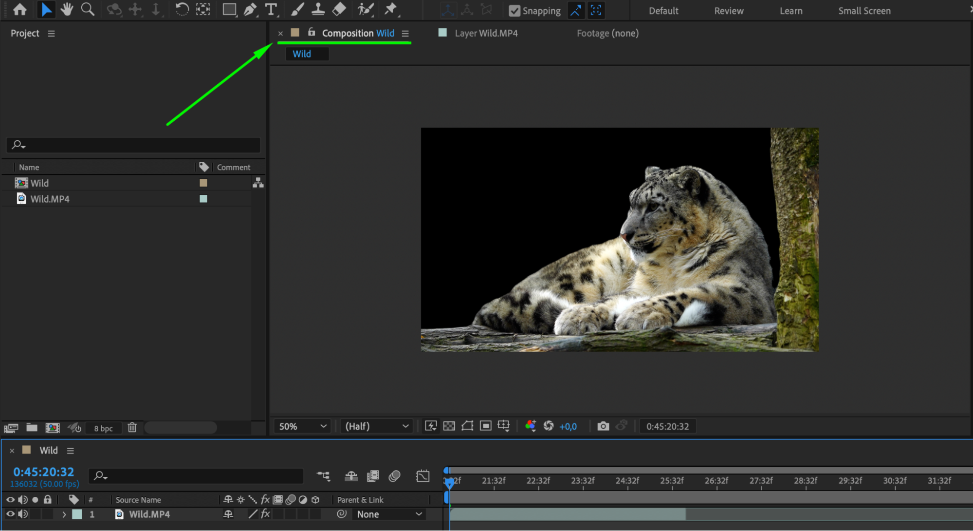The image size is (973, 531).
Task: Switch to the Layer Wild.MP4 tab
Action: click(485, 33)
